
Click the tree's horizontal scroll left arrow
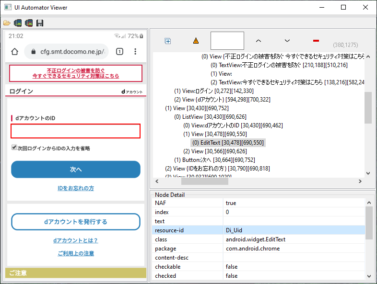157,181
